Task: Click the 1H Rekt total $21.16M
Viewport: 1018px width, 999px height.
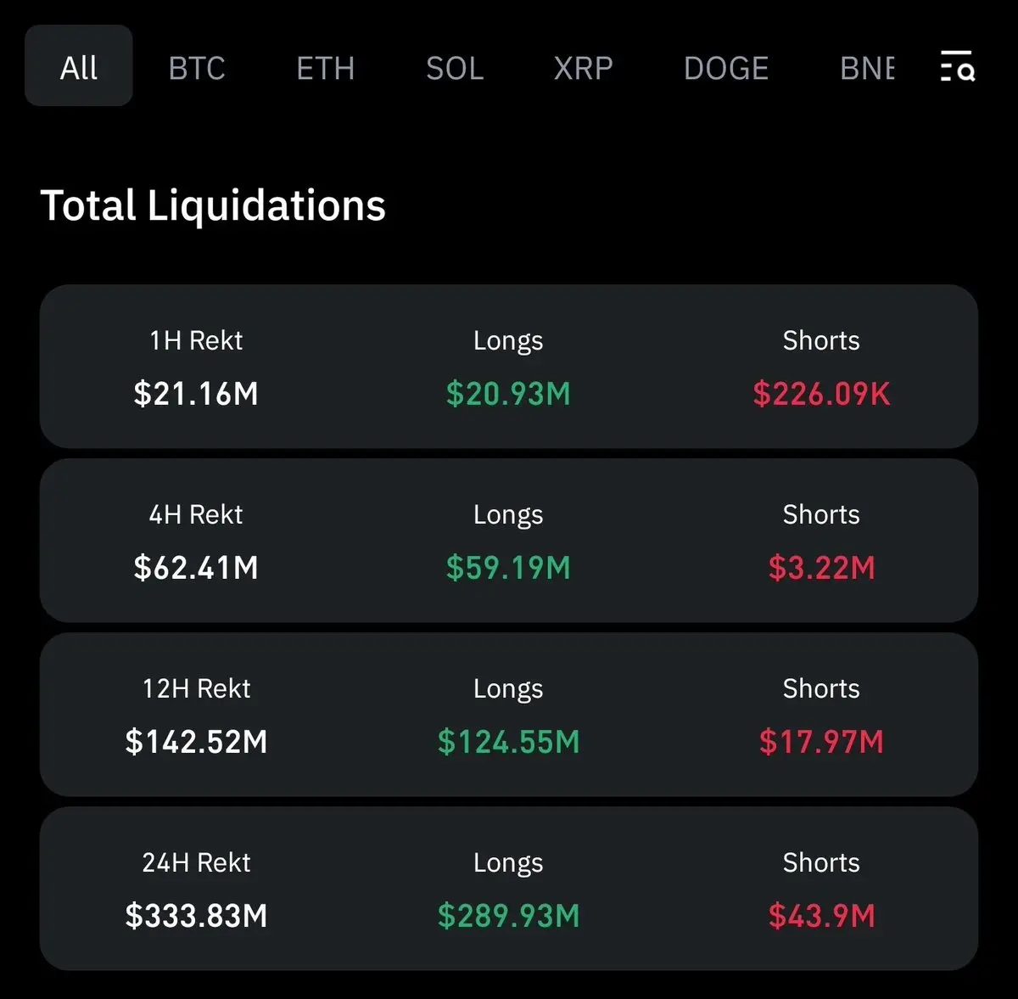Action: pyautogui.click(x=196, y=394)
